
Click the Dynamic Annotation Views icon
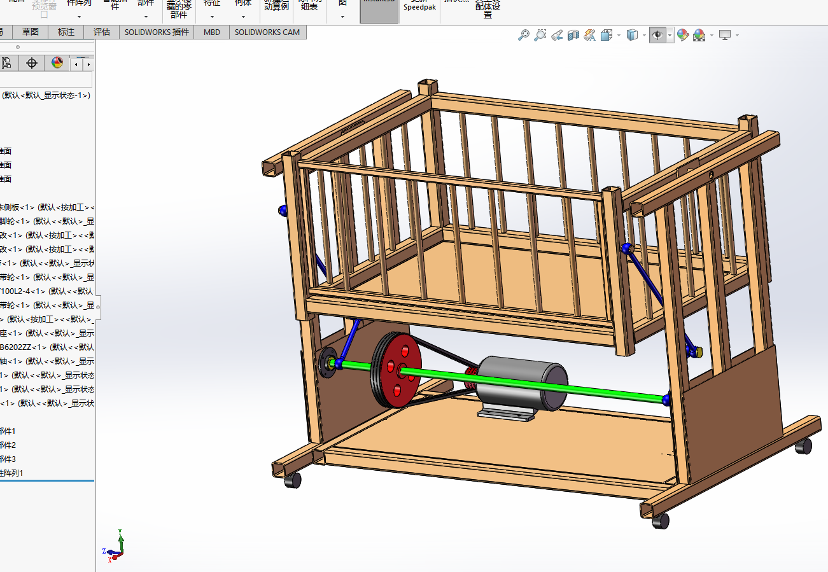[590, 36]
